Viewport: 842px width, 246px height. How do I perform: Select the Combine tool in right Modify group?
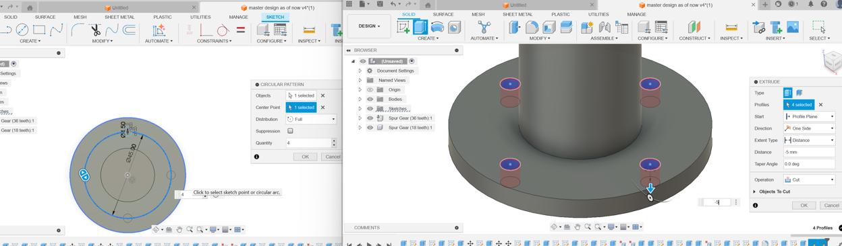pos(566,28)
